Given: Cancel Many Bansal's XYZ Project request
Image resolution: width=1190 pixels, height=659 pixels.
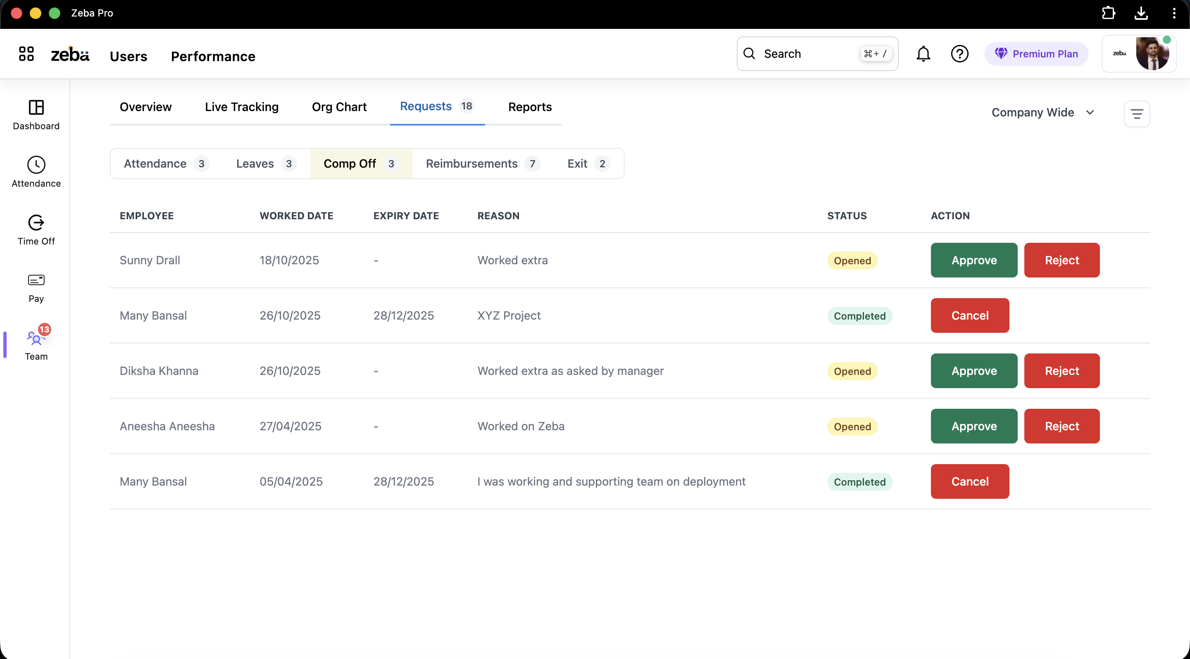Looking at the screenshot, I should 970,315.
